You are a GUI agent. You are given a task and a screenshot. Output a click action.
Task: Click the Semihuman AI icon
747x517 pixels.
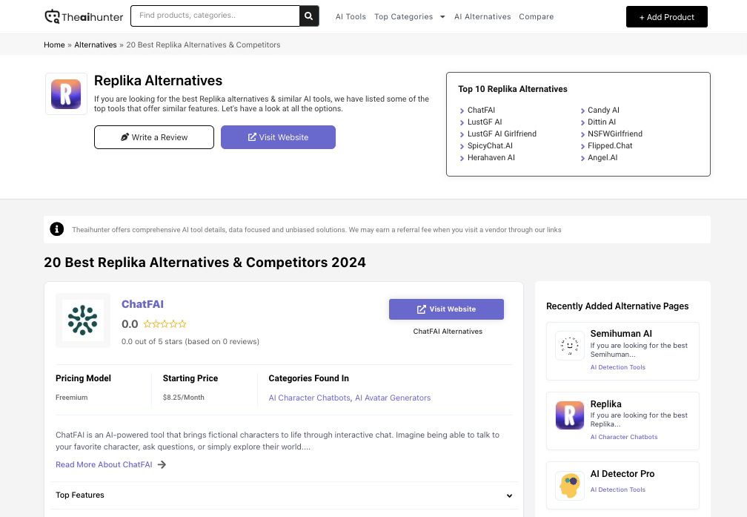pos(570,346)
